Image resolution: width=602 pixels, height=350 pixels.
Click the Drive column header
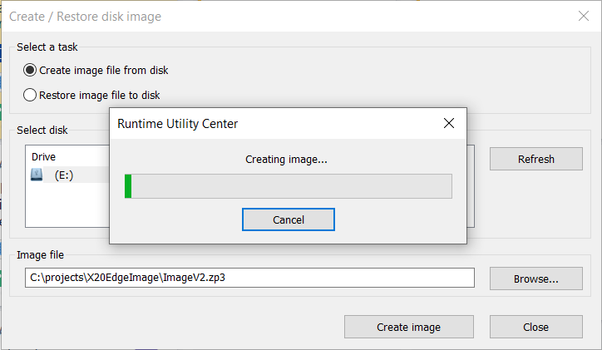pos(43,157)
